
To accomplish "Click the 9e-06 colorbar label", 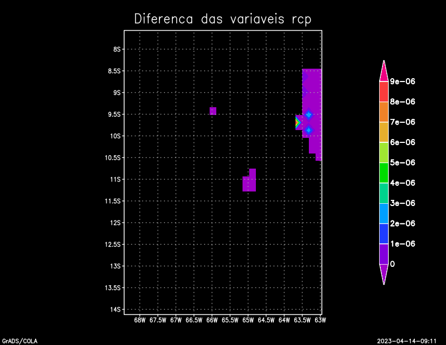I will coord(403,82).
